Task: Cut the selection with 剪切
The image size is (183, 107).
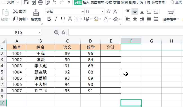Action: [x=19, y=12]
